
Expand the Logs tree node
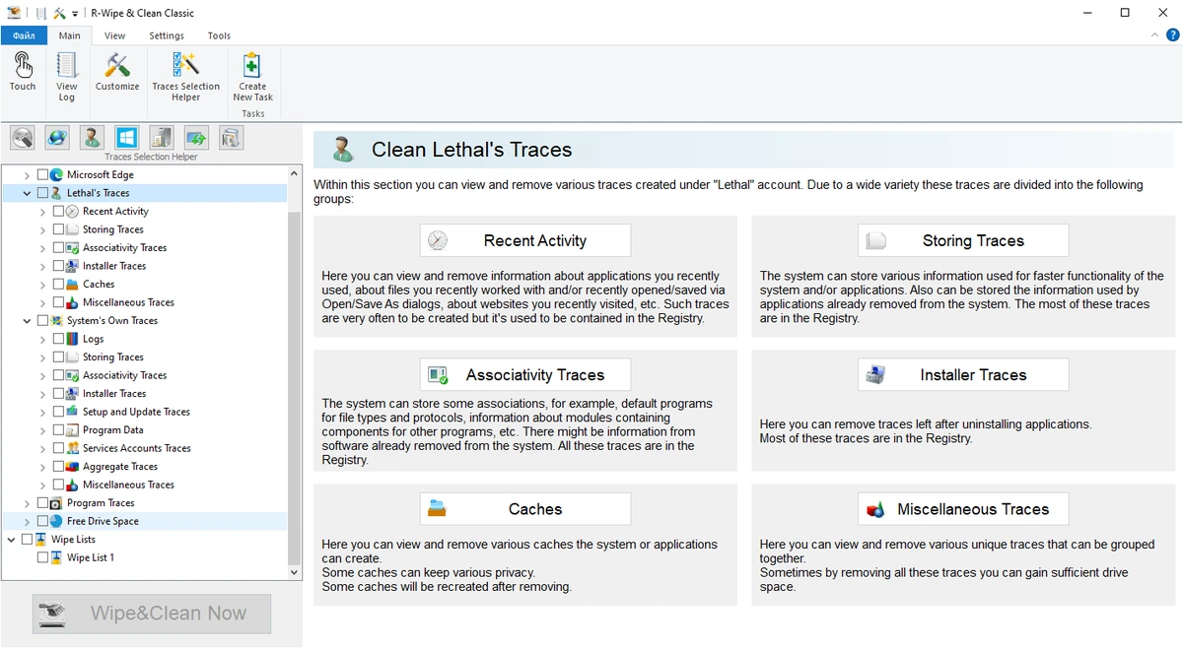coord(42,339)
